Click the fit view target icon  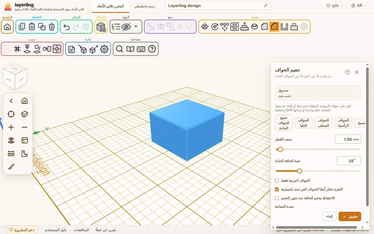click(11, 114)
